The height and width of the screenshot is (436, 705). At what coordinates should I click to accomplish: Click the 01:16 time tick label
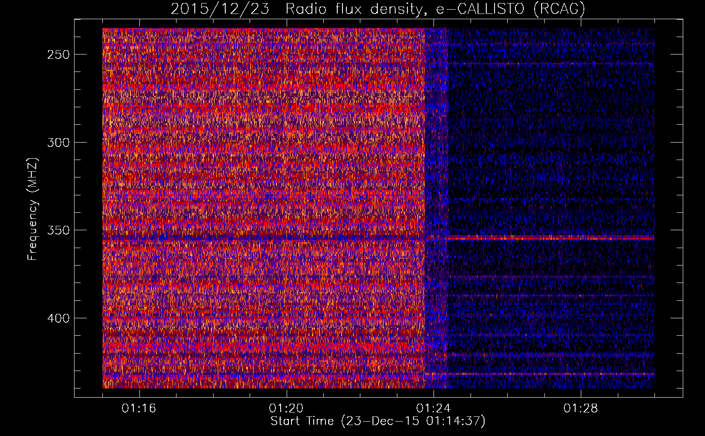[x=139, y=409]
